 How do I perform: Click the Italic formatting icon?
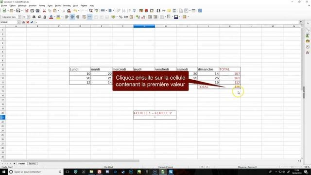click(x=39, y=17)
